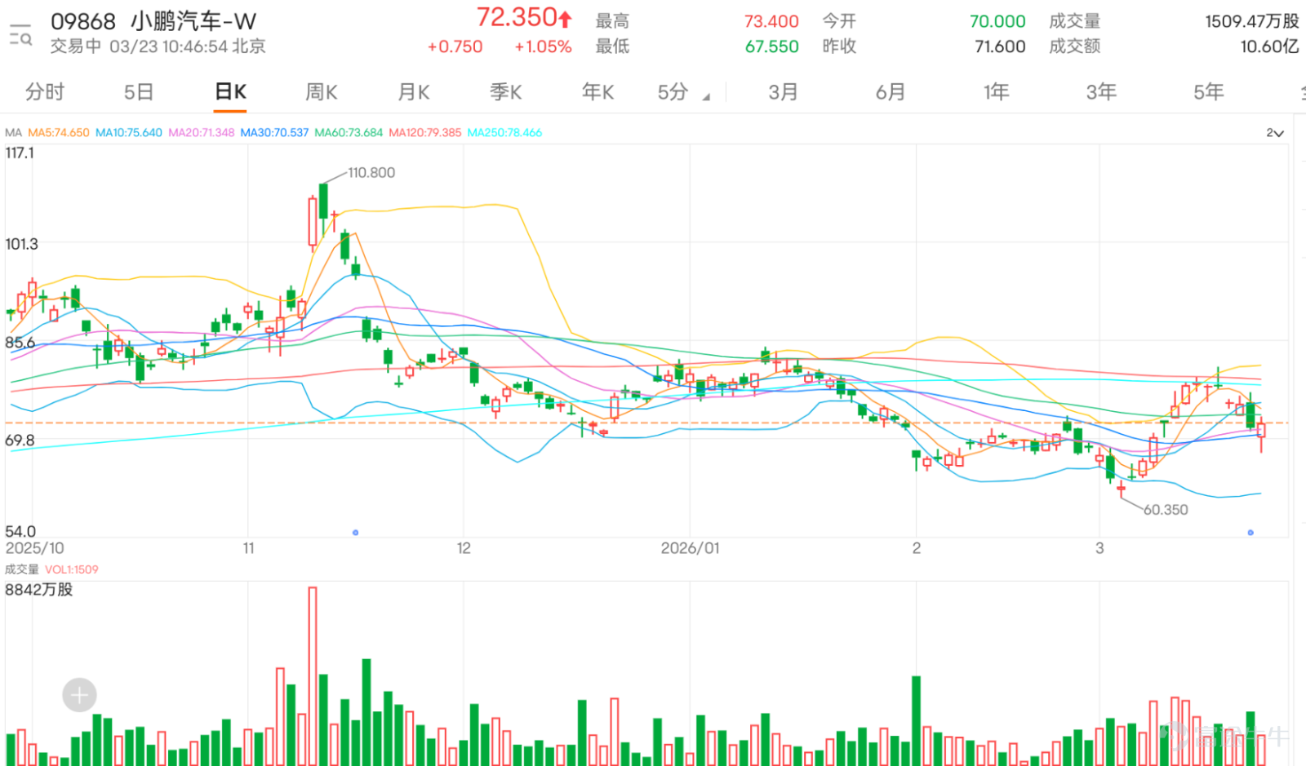This screenshot has height=766, width=1306.
Task: Choose the 1年 range button
Action: (997, 92)
